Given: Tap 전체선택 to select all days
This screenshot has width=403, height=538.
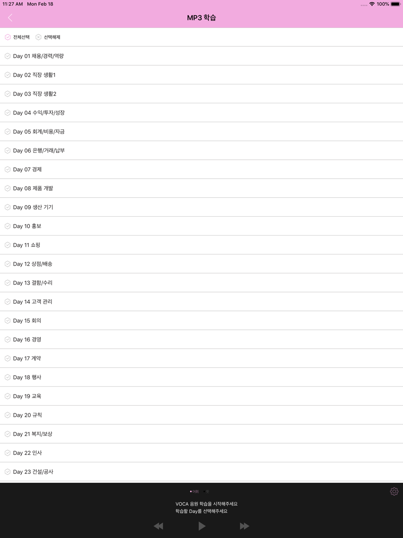Looking at the screenshot, I should [x=17, y=37].
